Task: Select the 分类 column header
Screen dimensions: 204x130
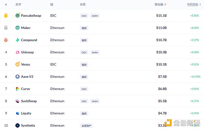Action: tap(83, 4)
